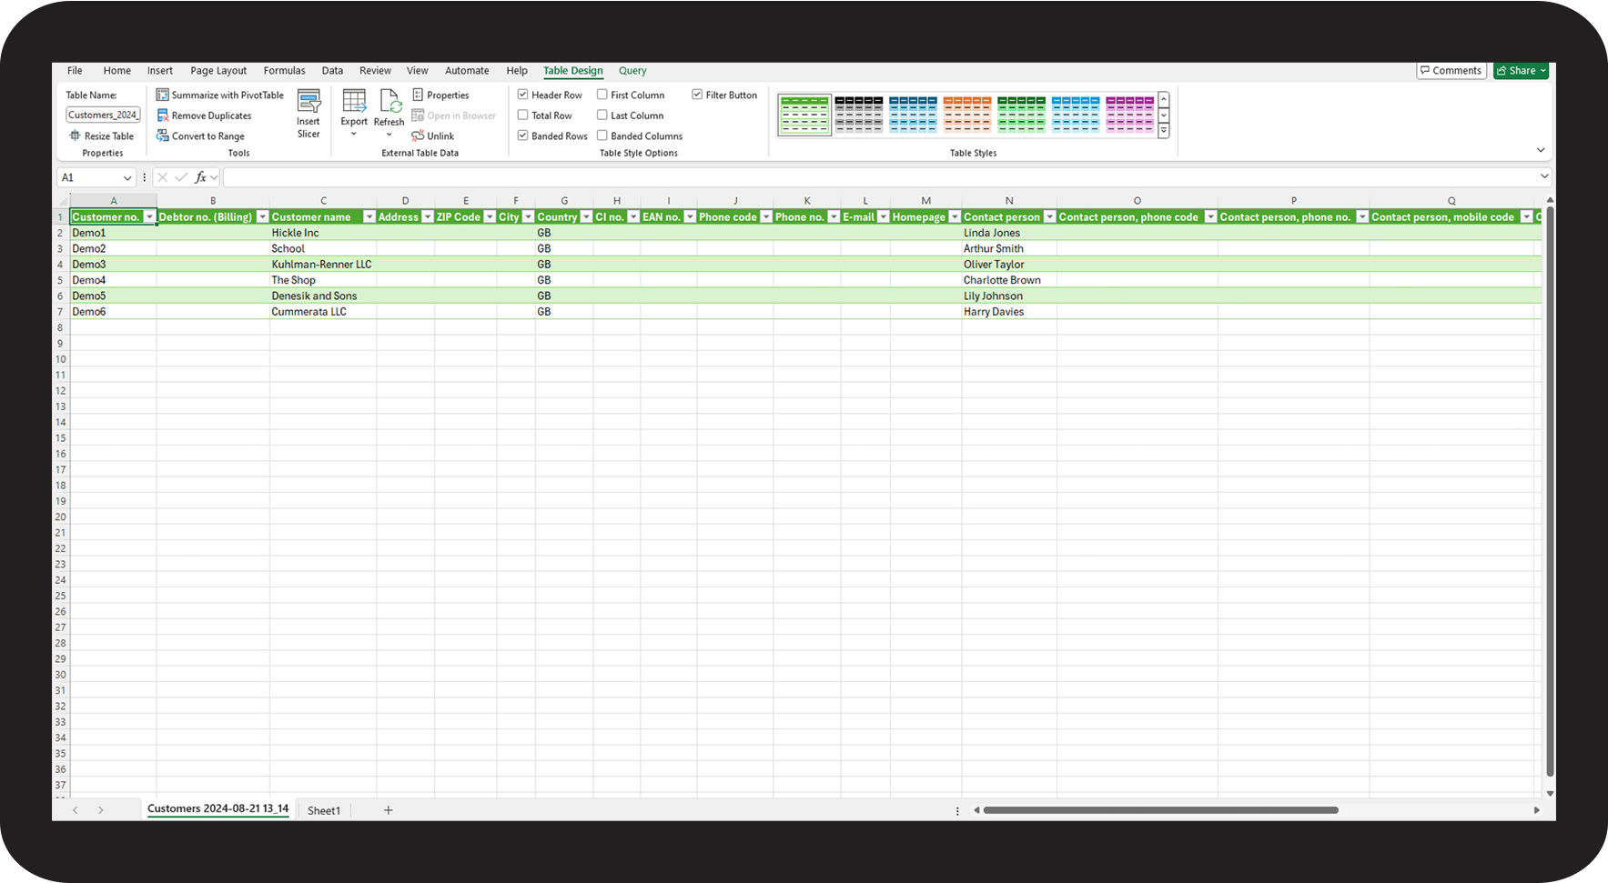The width and height of the screenshot is (1608, 883).
Task: Open the Customer name filter dropdown
Action: click(369, 217)
